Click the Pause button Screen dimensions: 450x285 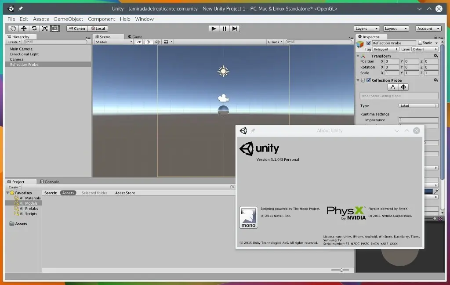tap(224, 29)
